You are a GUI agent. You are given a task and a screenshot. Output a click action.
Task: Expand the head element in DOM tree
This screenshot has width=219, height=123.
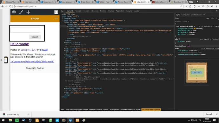[63, 18]
